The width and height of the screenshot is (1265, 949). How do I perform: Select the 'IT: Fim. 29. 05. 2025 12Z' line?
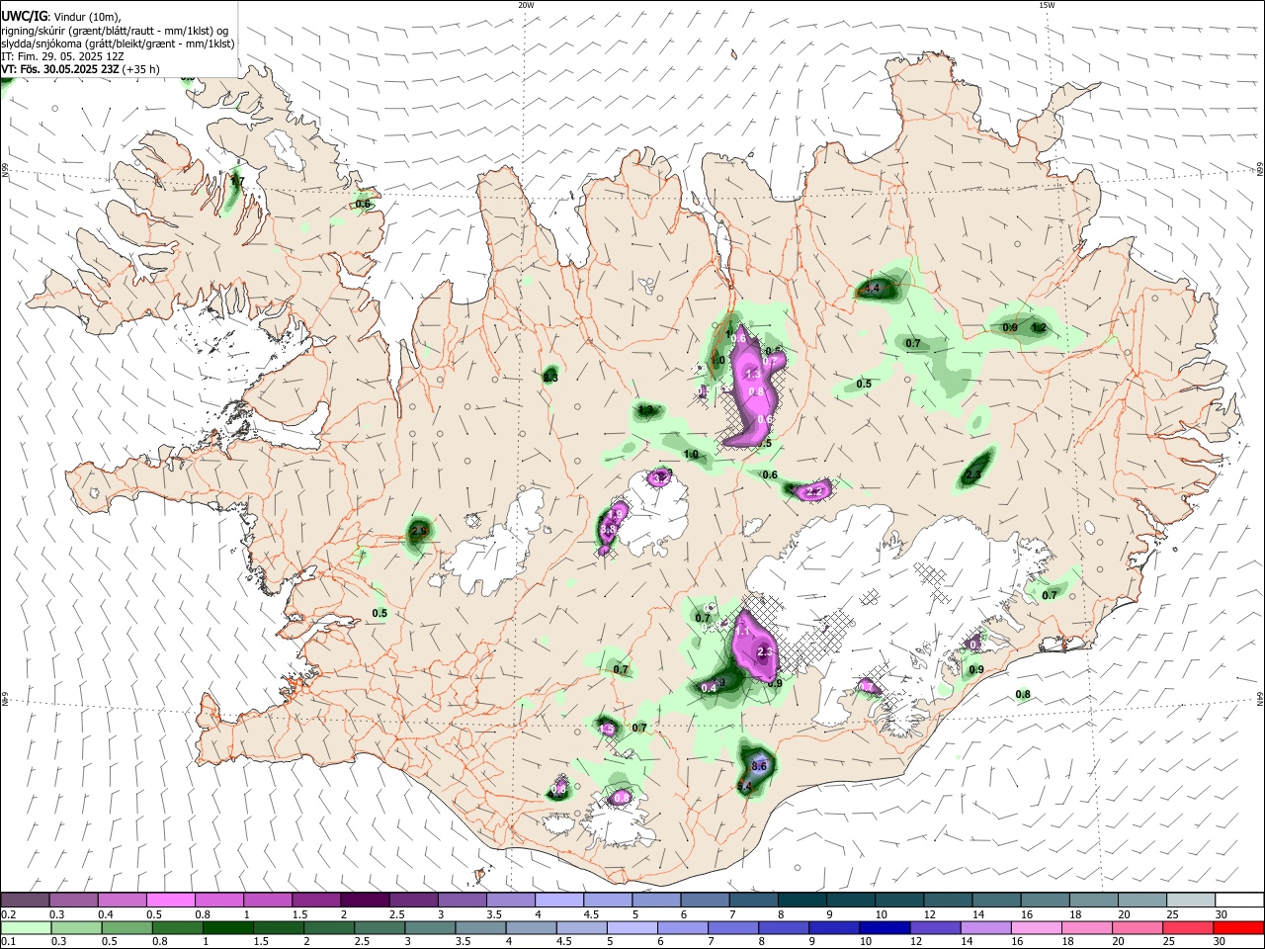click(62, 56)
